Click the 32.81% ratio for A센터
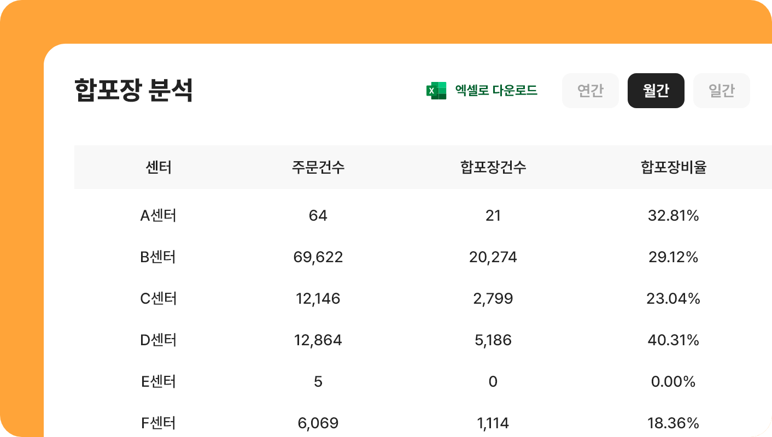The image size is (772, 437). tap(674, 216)
